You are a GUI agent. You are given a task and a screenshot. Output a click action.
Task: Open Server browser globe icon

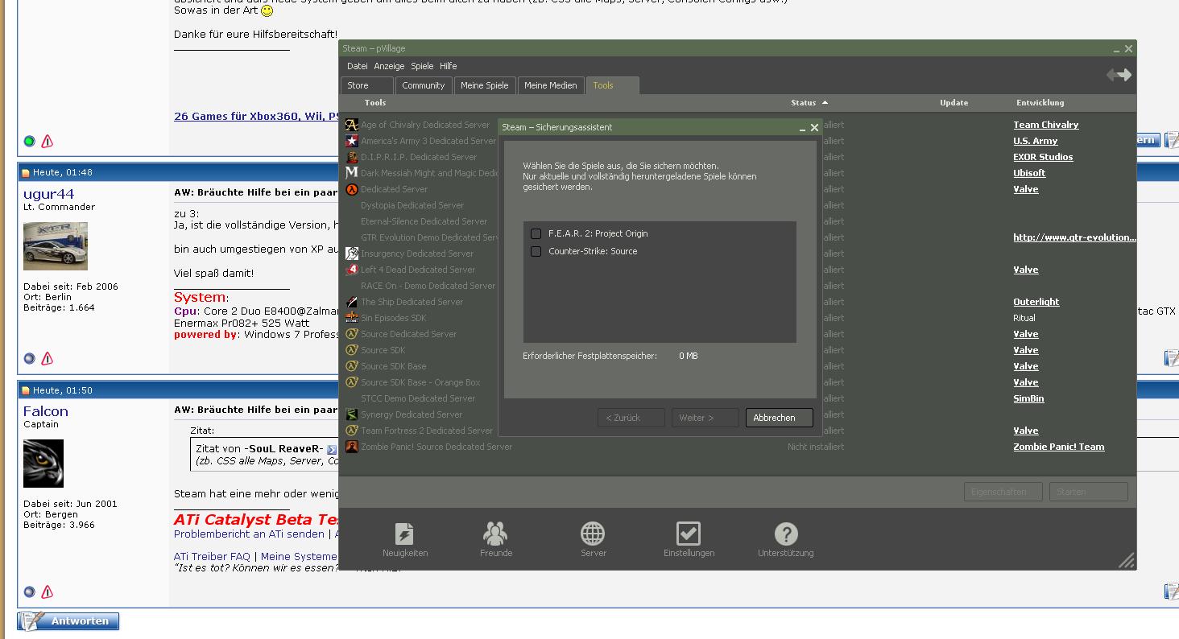click(593, 534)
